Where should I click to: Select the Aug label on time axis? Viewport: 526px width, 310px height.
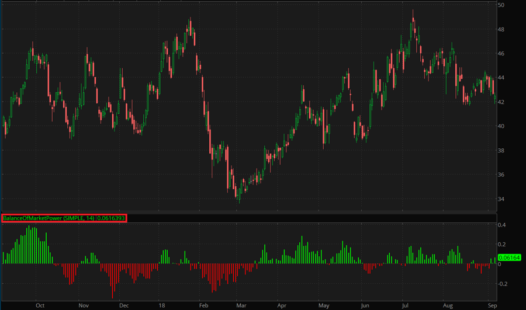[x=448, y=305]
